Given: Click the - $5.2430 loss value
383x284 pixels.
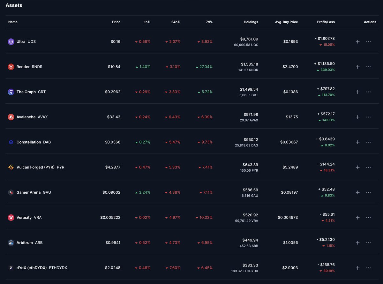Looking at the screenshot, I should tap(326, 240).
